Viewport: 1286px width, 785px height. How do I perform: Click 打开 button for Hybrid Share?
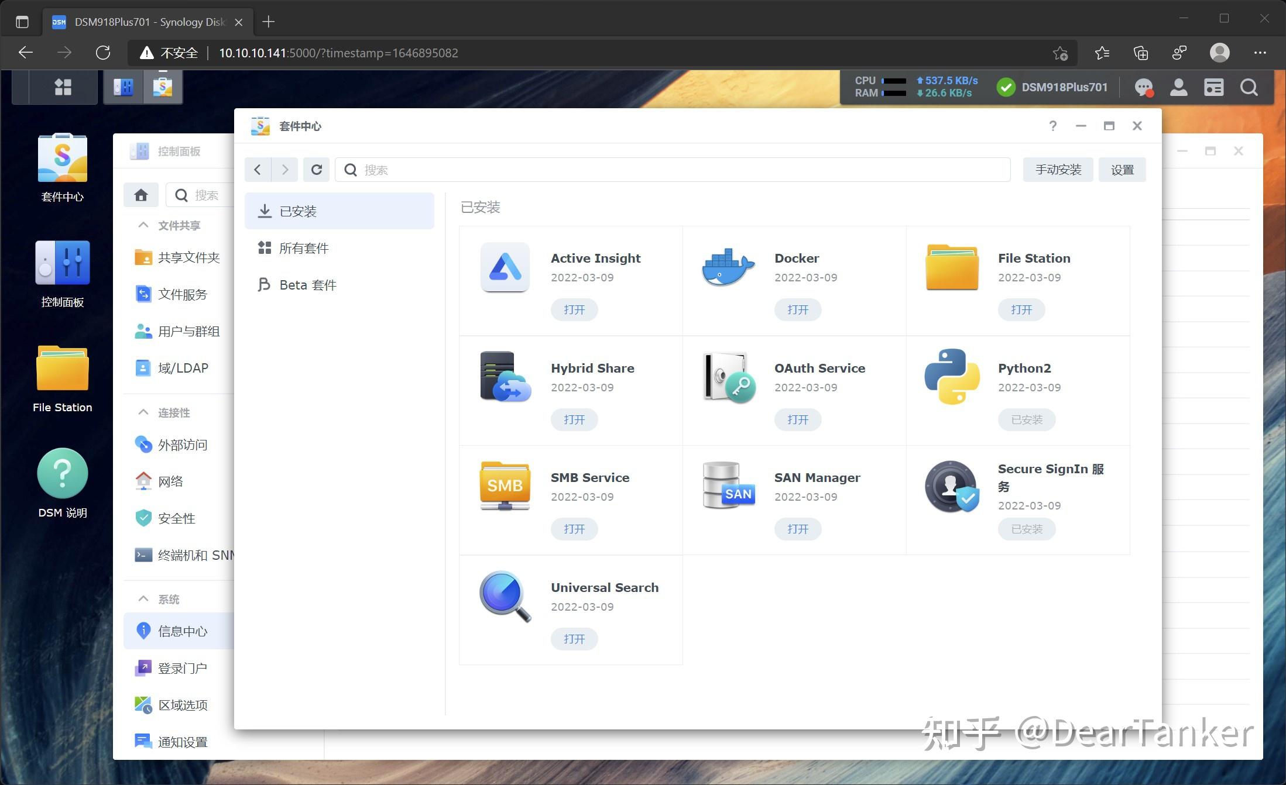pos(574,419)
